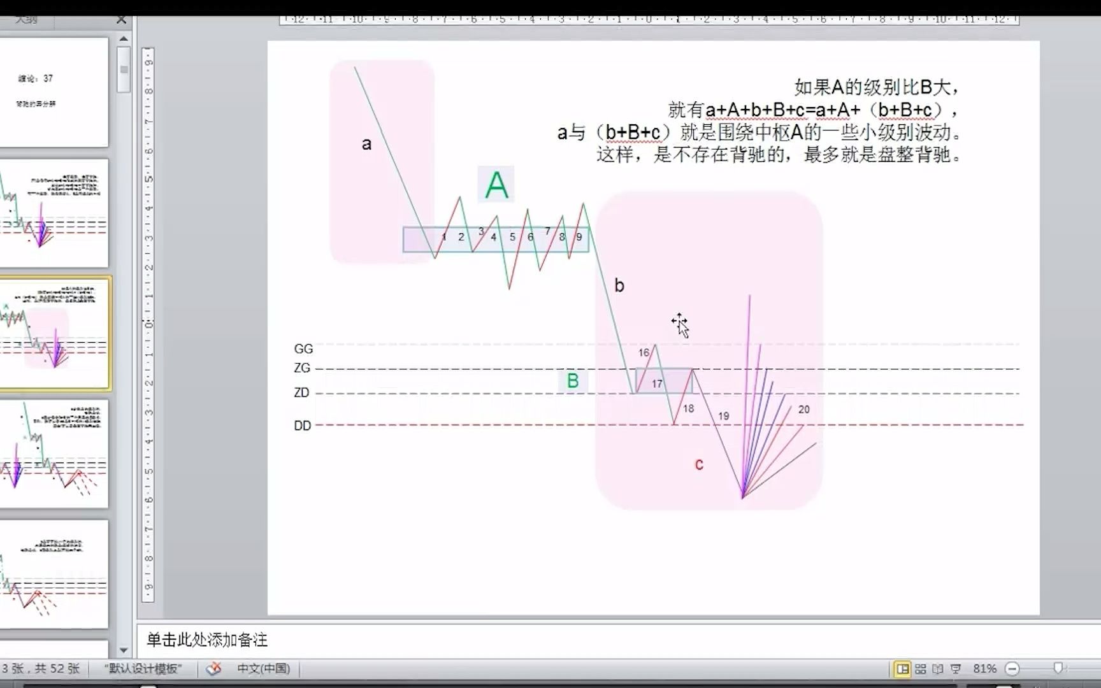1101x688 pixels.
Task: Close the slide thumbnail pane
Action: click(122, 20)
